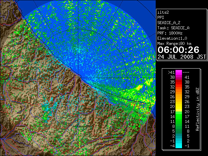Pick the yellow 20–23 dBZ legend swatch
The image size is (208, 156).
pos(179,107)
